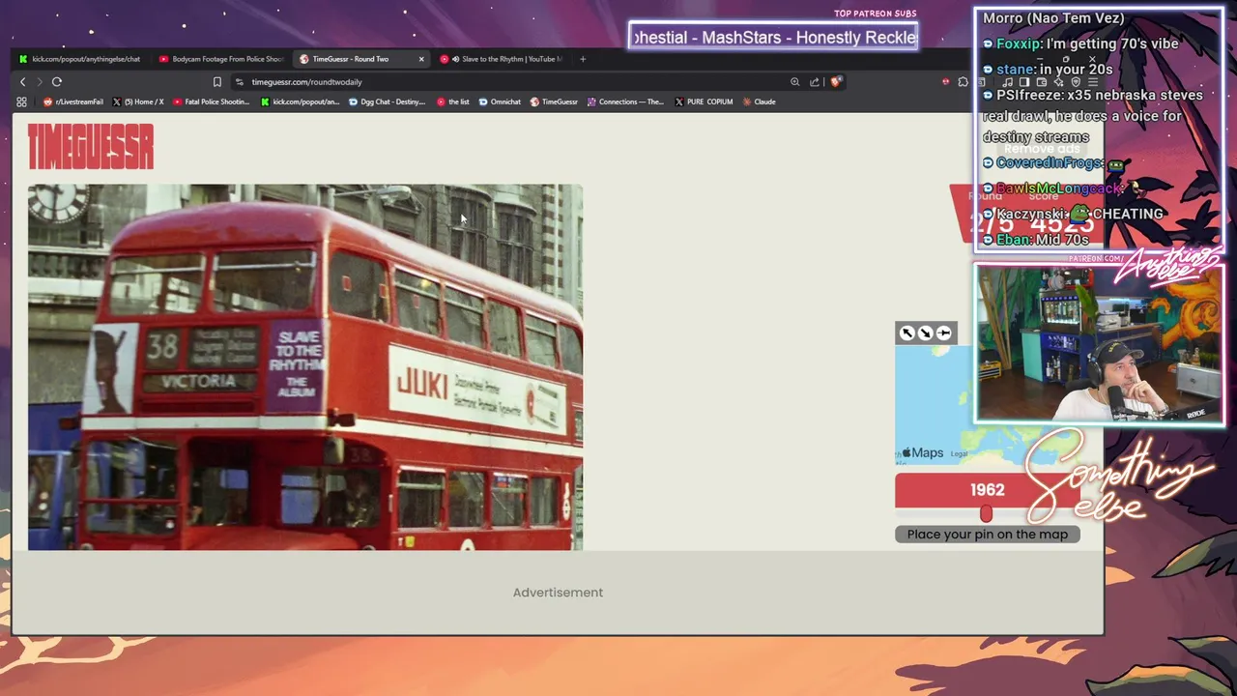Open the Connections — The... bookmark
Image resolution: width=1237 pixels, height=696 pixels.
tap(625, 101)
